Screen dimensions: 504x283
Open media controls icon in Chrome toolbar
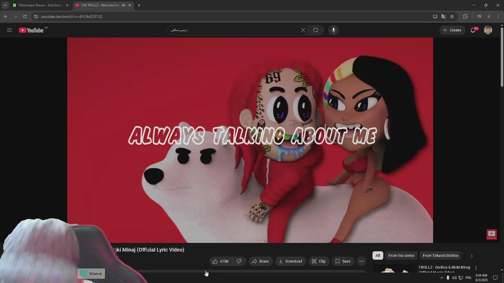pyautogui.click(x=479, y=17)
